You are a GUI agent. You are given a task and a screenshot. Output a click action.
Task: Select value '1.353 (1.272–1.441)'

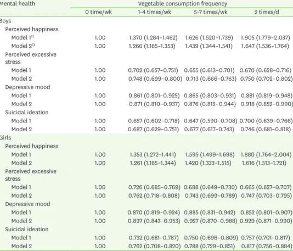(x=153, y=155)
